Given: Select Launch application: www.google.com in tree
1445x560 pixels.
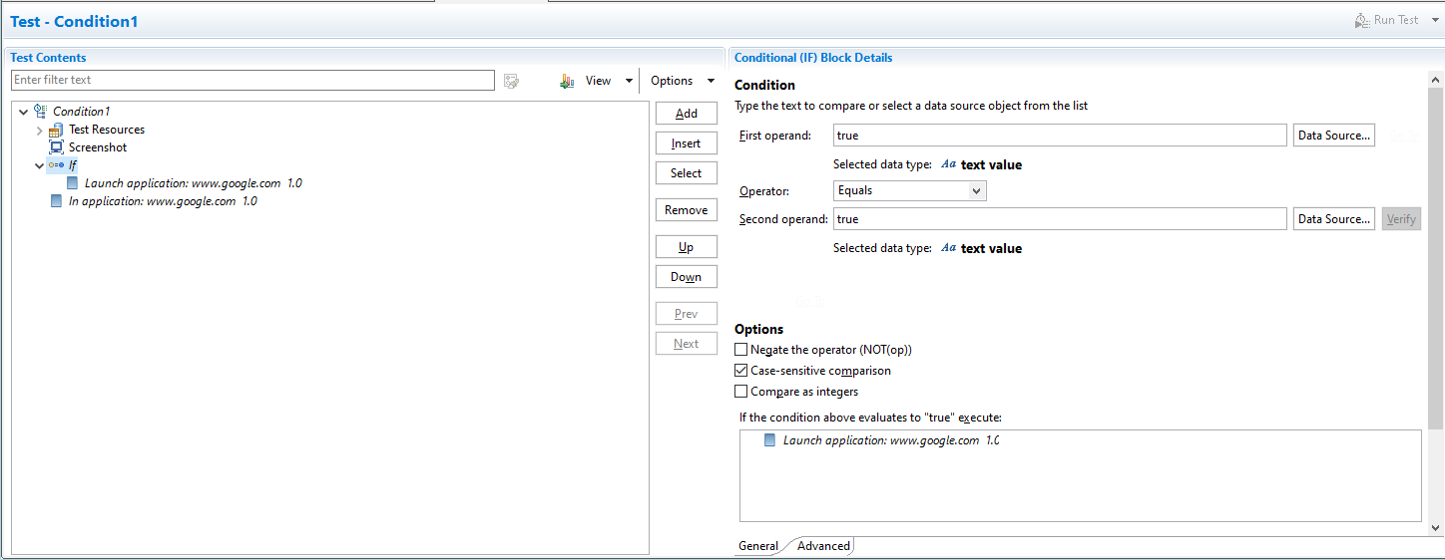Looking at the screenshot, I should pos(194,183).
